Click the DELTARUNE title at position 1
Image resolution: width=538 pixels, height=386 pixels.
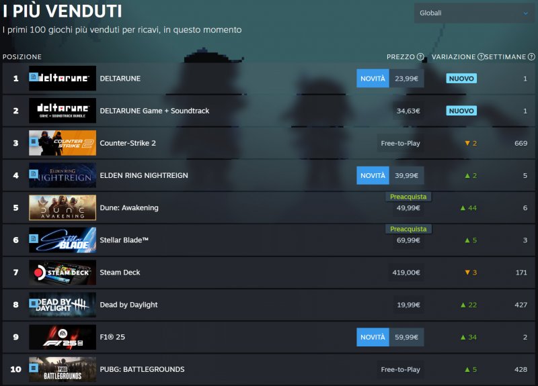pos(120,79)
